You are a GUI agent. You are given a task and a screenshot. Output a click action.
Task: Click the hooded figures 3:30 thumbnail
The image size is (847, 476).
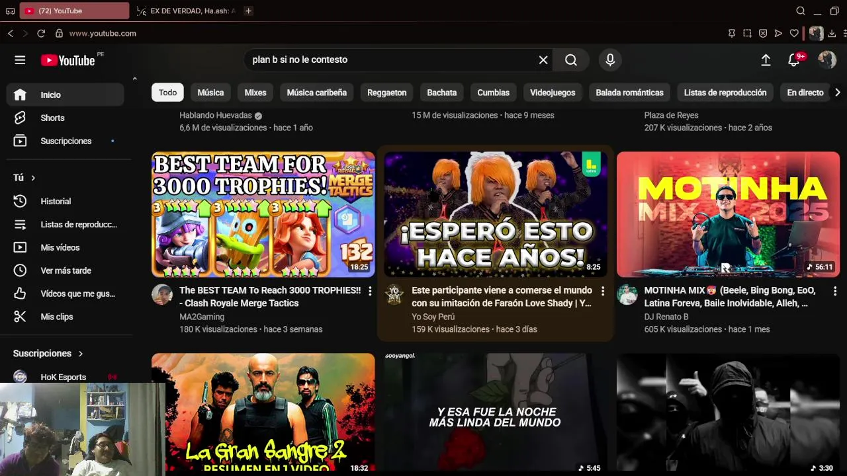tap(728, 413)
